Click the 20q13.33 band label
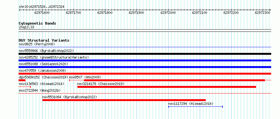Image resolution: width=280 pixels, height=119 pixels. (26, 27)
